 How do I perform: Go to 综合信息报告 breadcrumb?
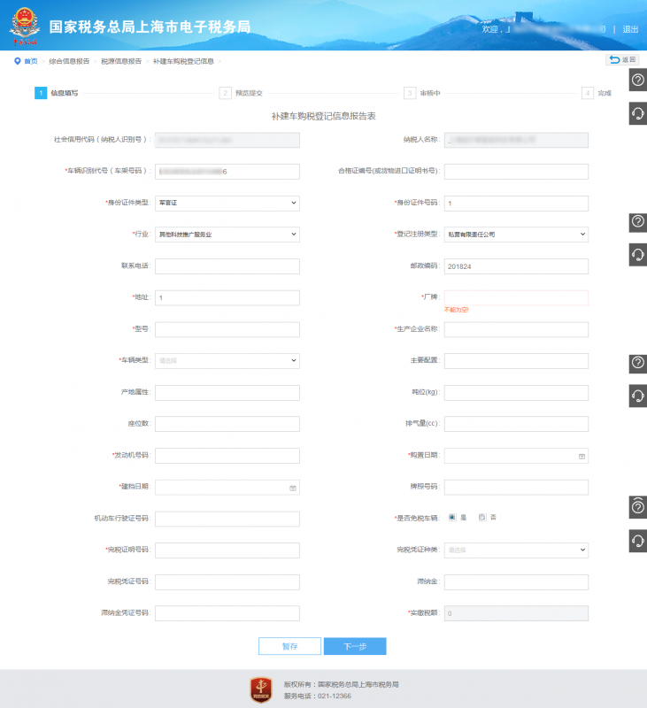coord(69,61)
